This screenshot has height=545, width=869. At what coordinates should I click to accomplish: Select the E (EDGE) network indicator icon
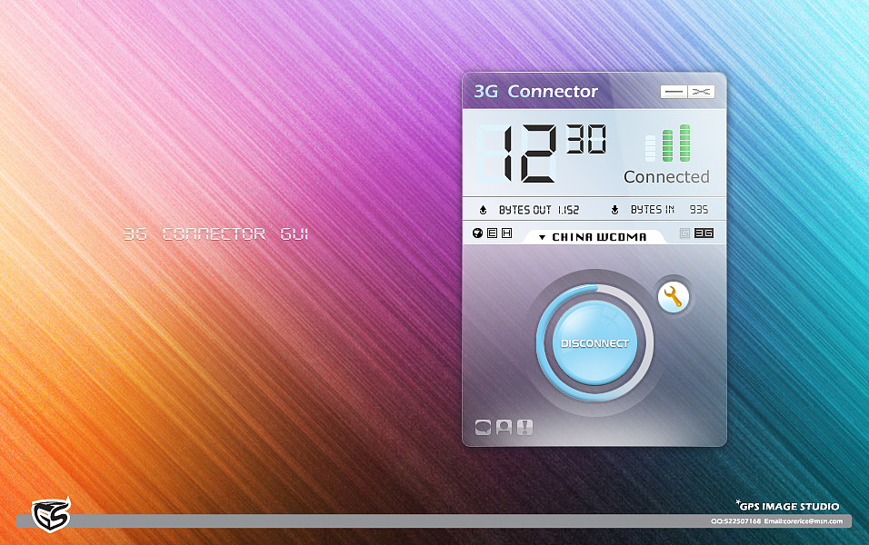pos(492,233)
